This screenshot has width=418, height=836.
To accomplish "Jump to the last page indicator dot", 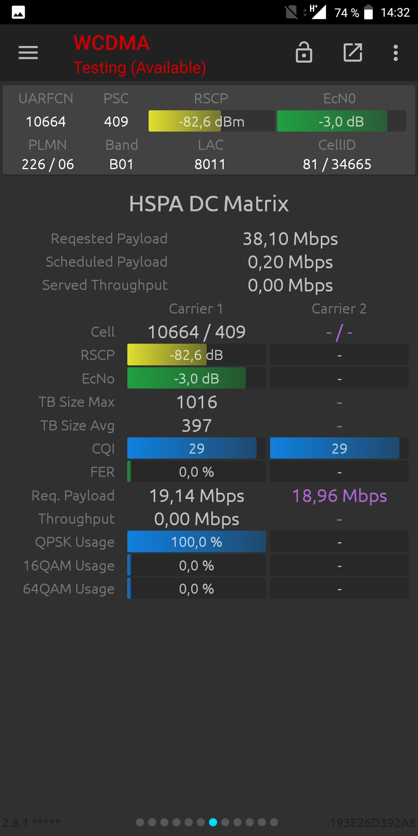I will (274, 822).
